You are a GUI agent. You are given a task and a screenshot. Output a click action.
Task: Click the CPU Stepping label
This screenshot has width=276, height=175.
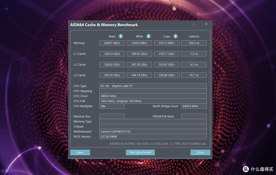point(83,91)
